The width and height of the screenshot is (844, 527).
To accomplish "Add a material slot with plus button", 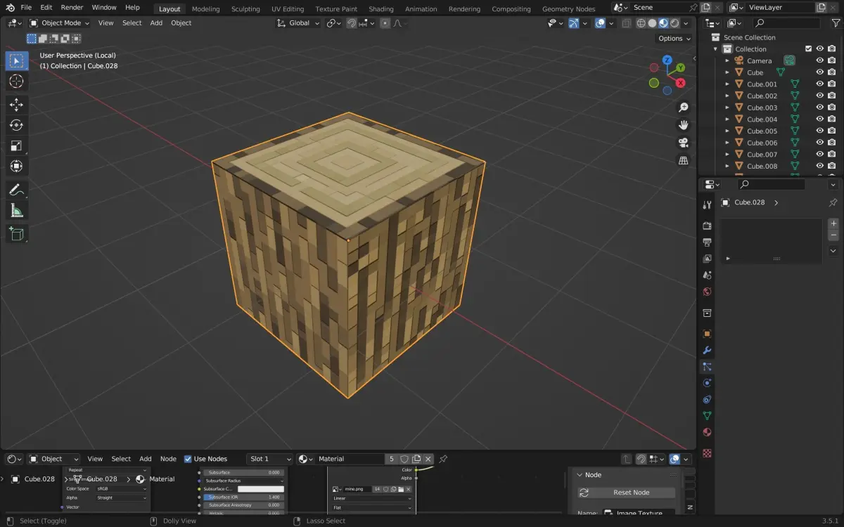I will pos(833,223).
